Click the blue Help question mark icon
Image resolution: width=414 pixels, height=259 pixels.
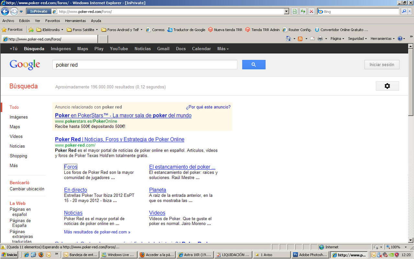pos(400,39)
